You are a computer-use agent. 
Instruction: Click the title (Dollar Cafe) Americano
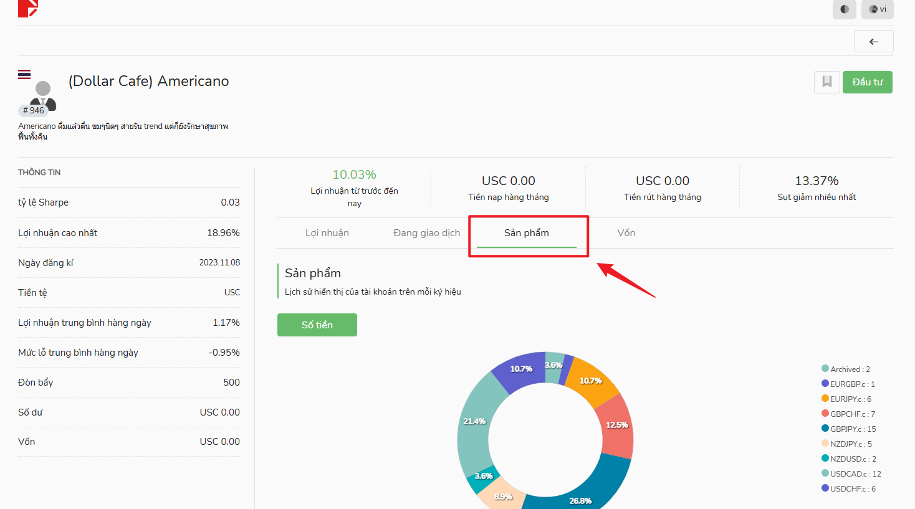point(148,81)
